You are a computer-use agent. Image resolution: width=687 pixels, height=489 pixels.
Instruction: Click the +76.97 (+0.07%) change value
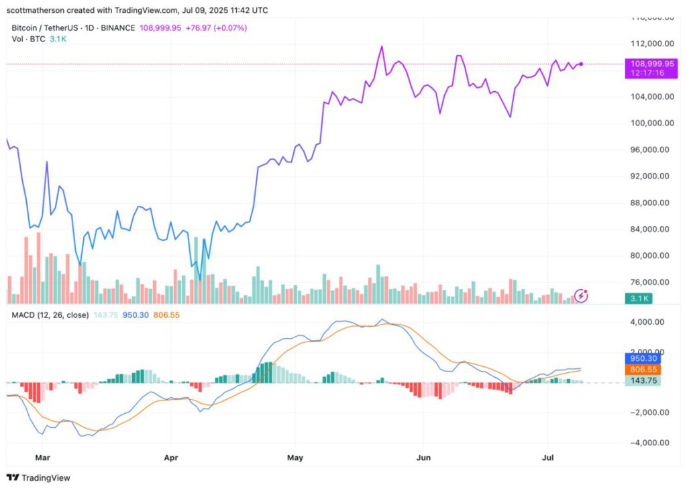point(217,28)
